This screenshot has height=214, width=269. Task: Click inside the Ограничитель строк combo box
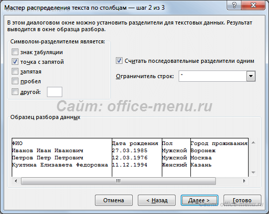(213, 76)
